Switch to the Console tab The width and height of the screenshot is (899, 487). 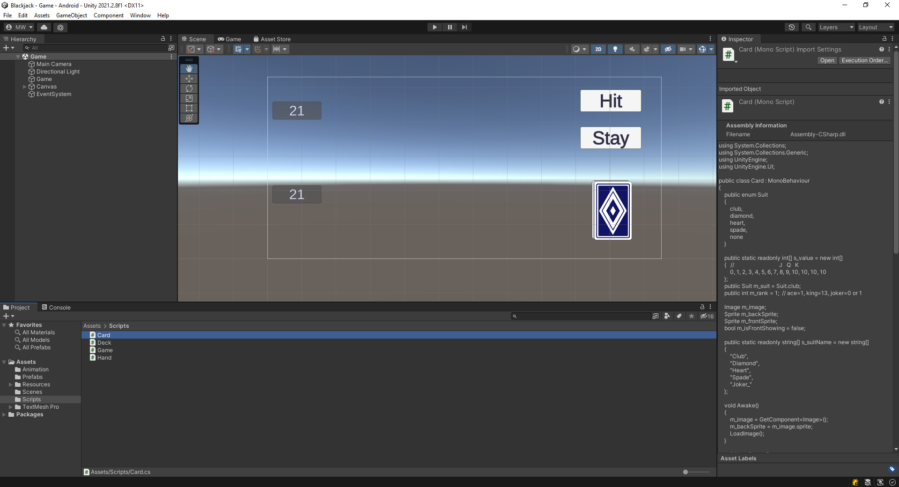pyautogui.click(x=56, y=307)
